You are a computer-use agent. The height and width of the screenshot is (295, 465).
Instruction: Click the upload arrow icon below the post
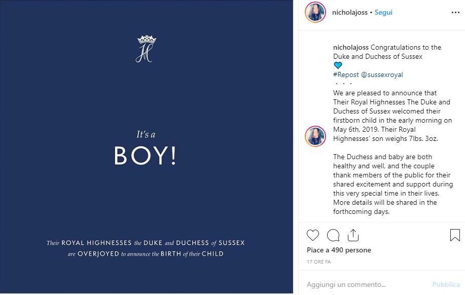pyautogui.click(x=352, y=234)
